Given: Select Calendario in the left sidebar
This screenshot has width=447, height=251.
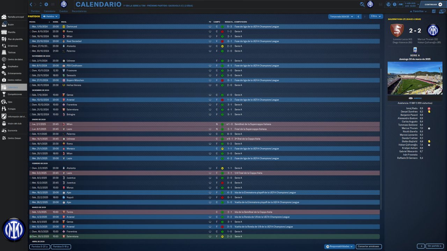Looking at the screenshot, I should tap(13, 87).
